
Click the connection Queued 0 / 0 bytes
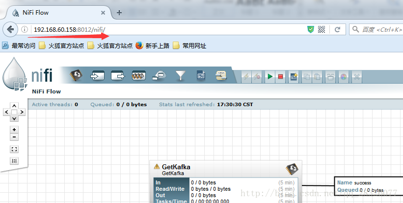[360, 190]
